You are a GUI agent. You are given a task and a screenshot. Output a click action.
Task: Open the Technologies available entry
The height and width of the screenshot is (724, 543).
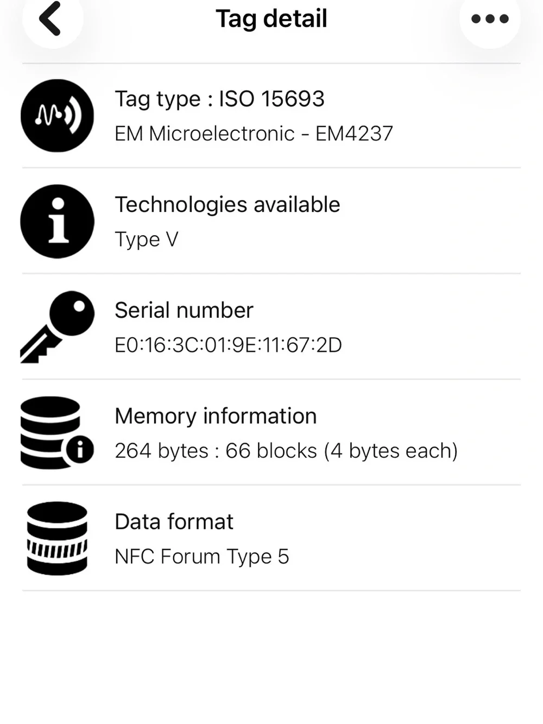pyautogui.click(x=271, y=221)
